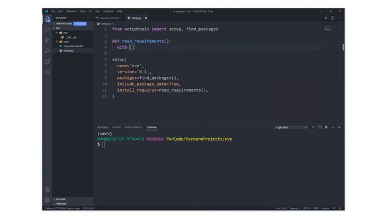Run the Python file with play icon

pos(326,18)
